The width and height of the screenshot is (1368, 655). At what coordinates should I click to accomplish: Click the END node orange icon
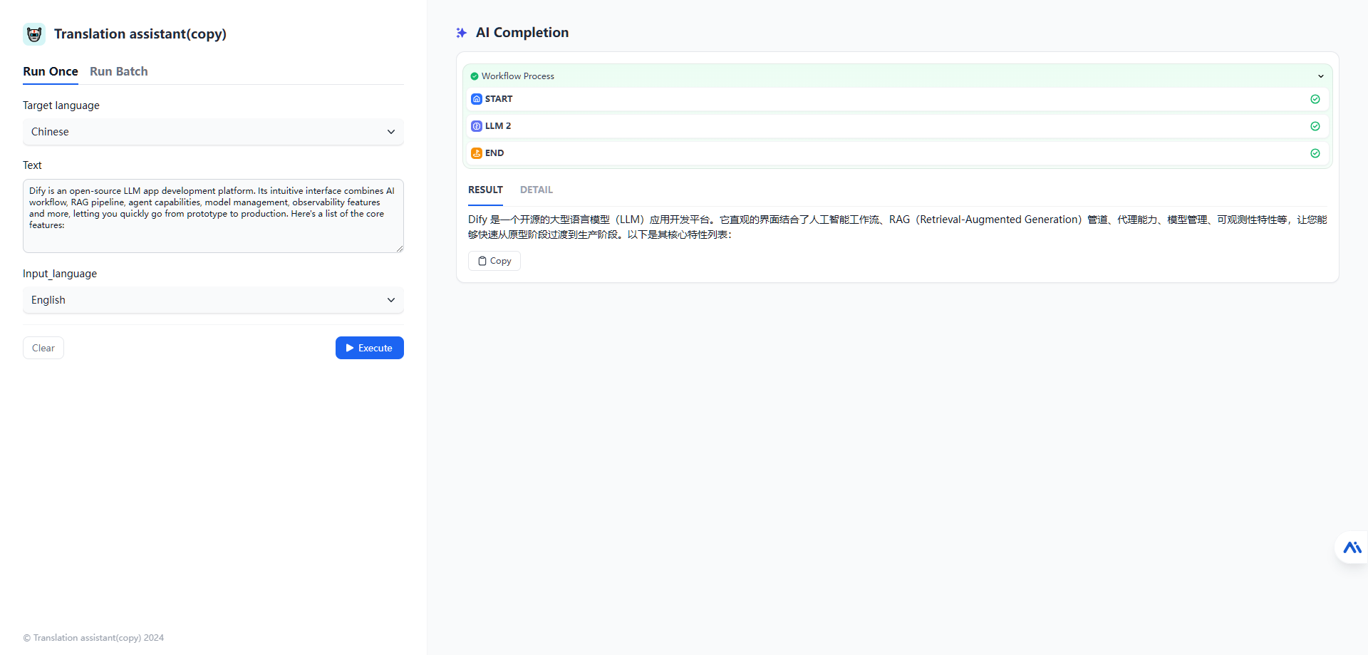pos(477,153)
